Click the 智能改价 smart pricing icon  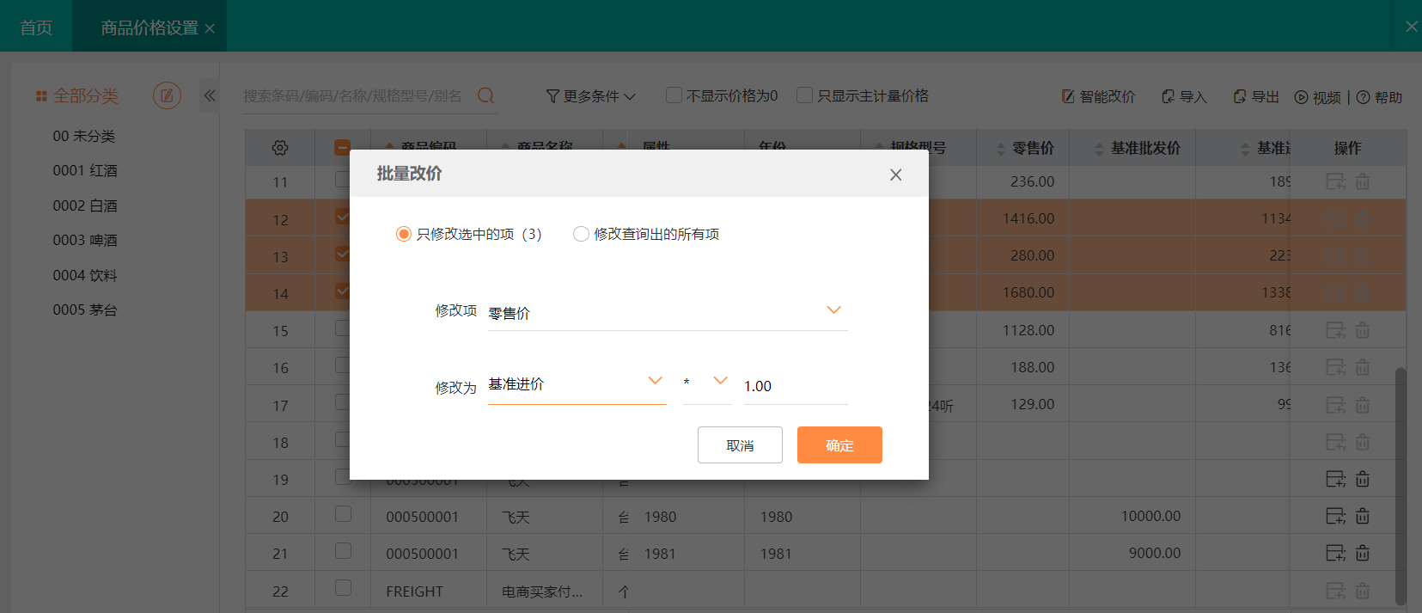tap(1068, 96)
